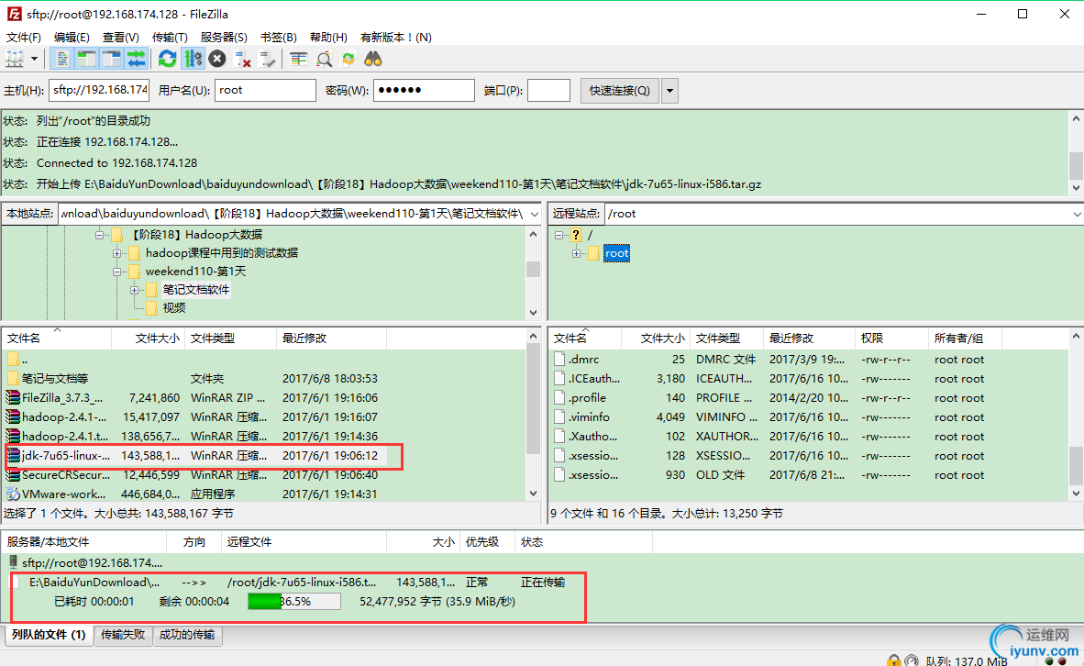The image size is (1084, 666).
Task: Toggle the message log display
Action: (62, 60)
